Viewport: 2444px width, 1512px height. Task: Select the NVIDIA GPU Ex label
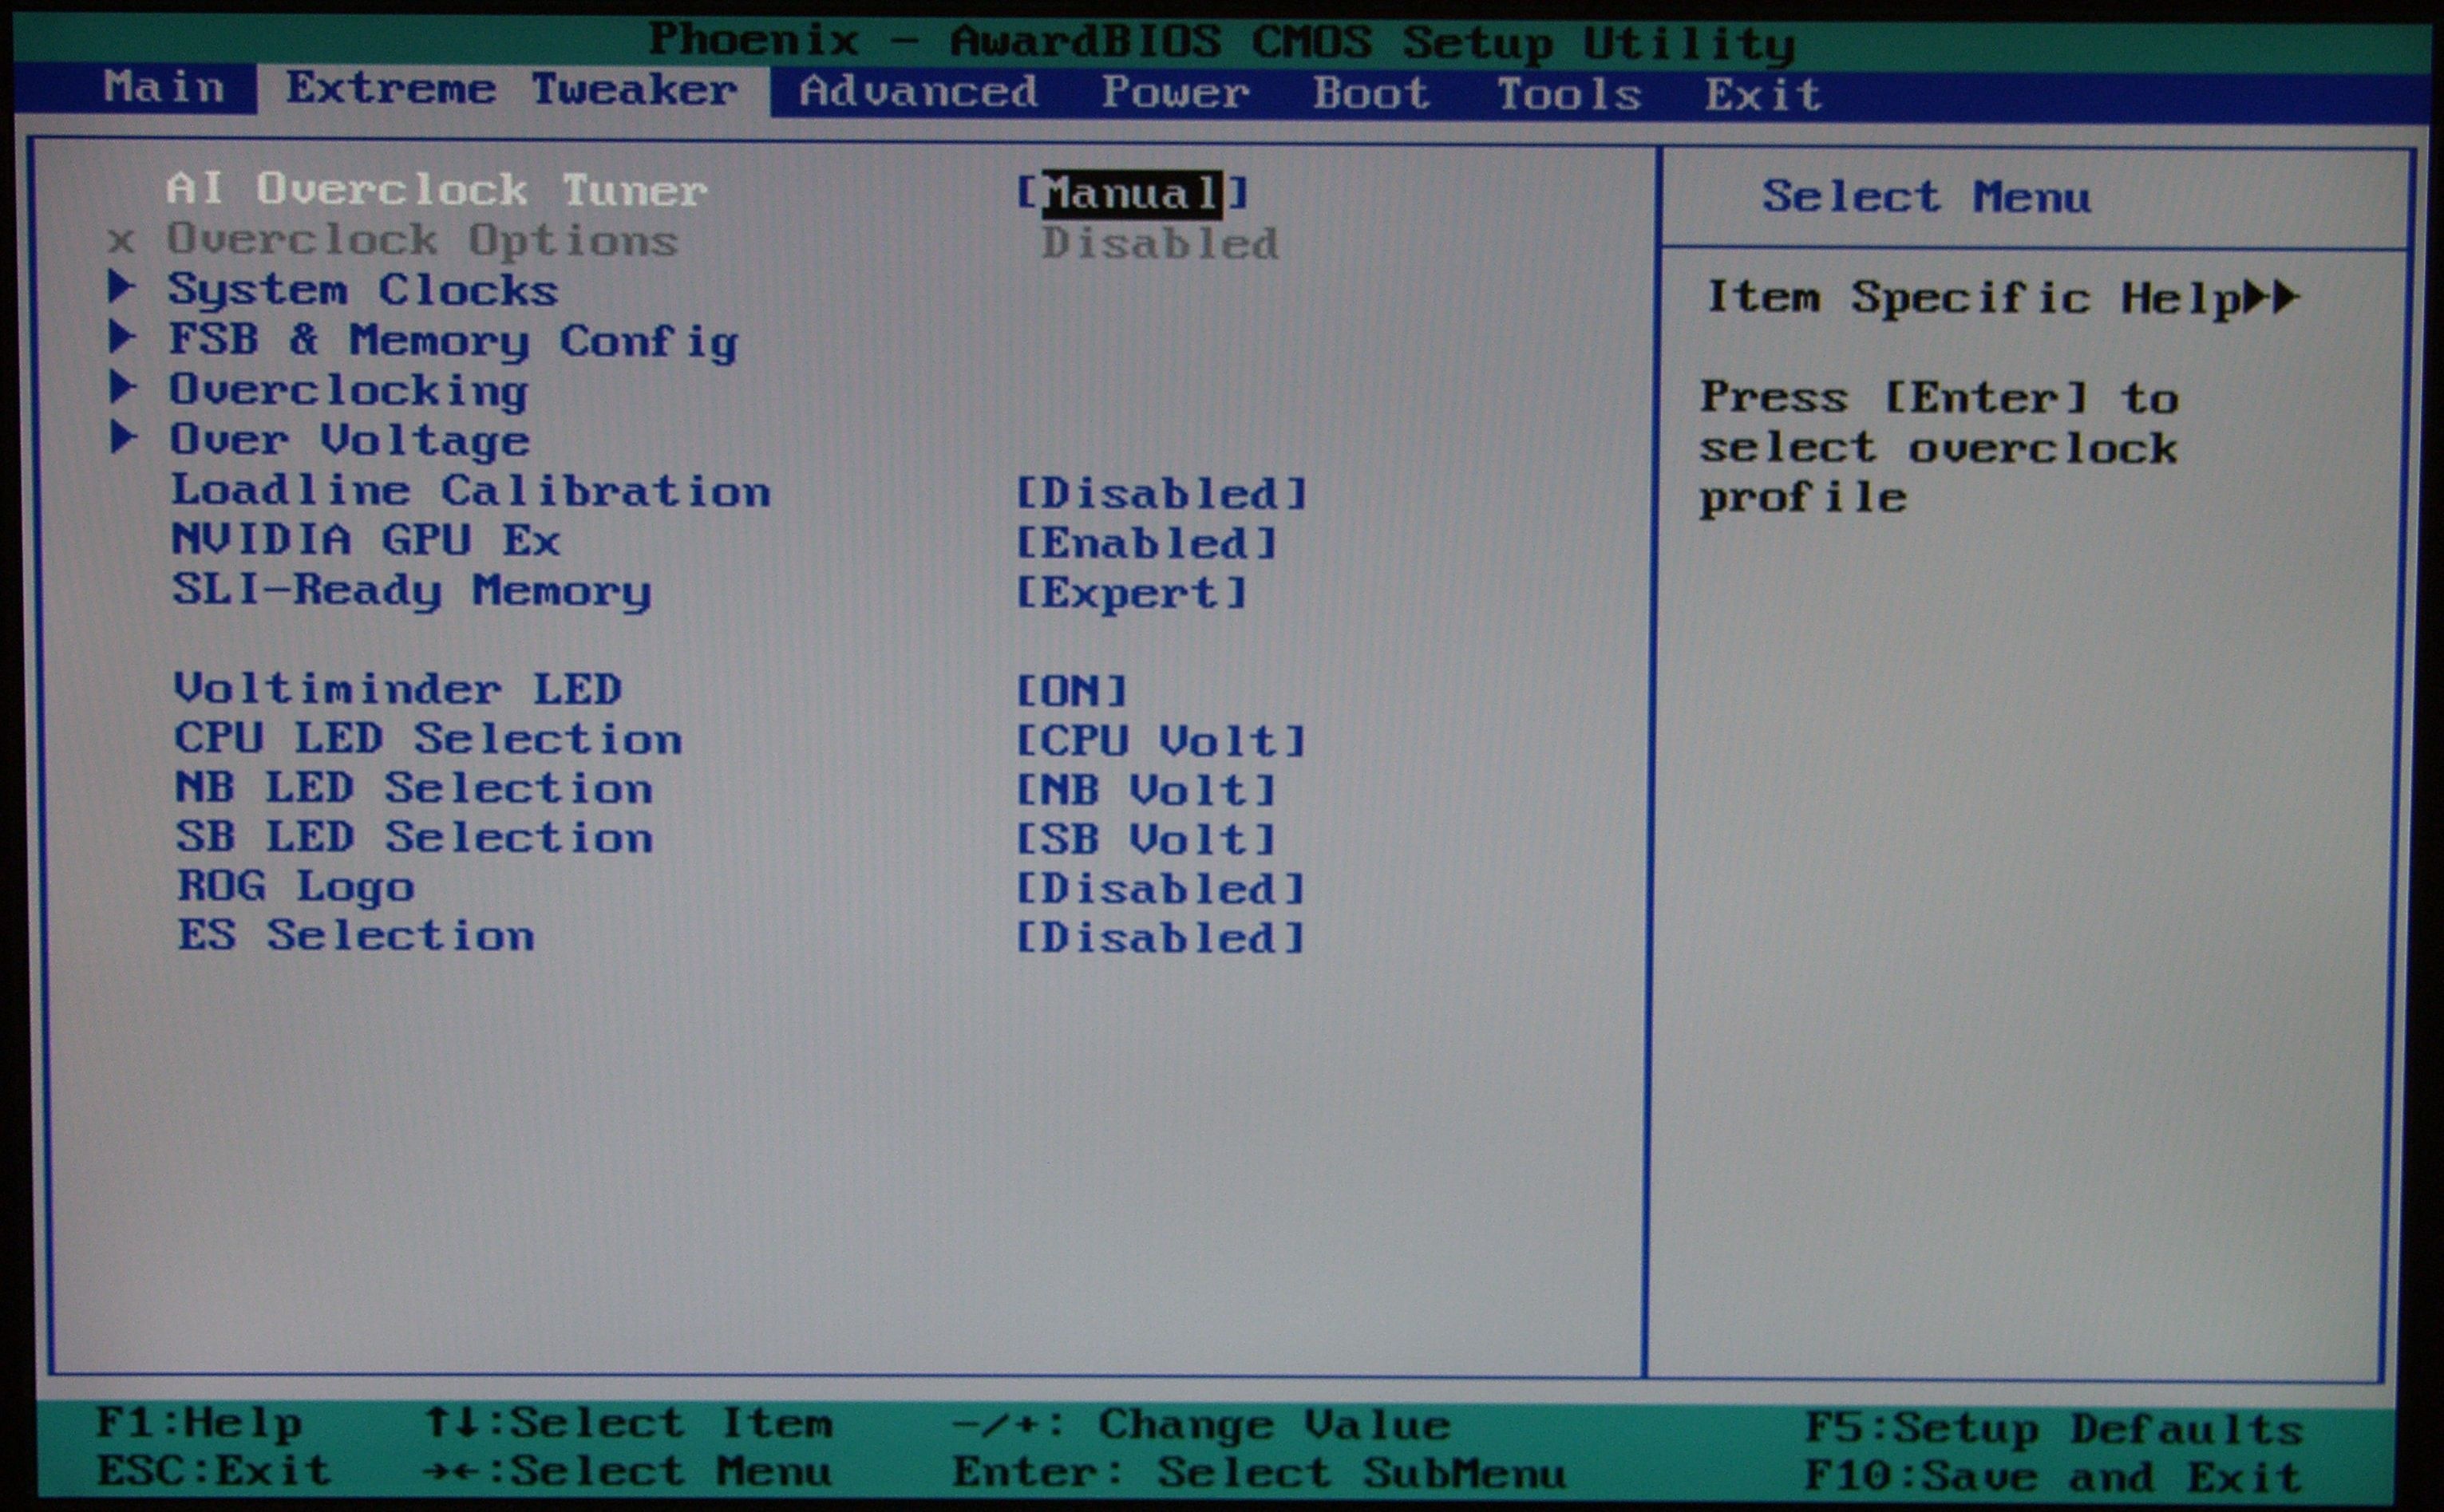click(365, 540)
